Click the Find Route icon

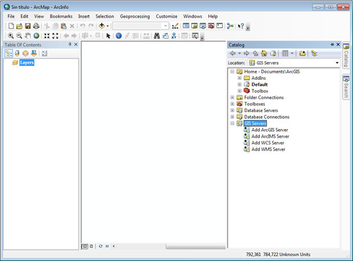click(166, 36)
